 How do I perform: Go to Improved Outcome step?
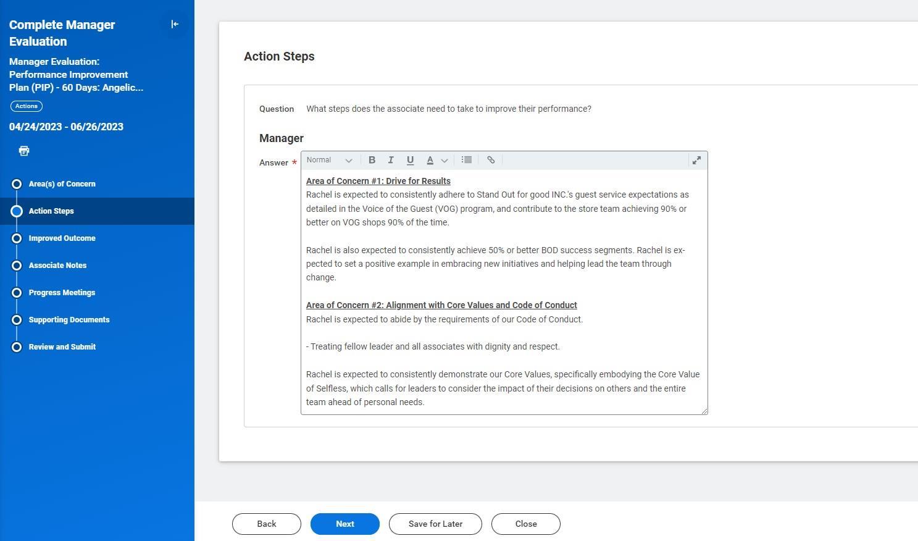tap(62, 238)
